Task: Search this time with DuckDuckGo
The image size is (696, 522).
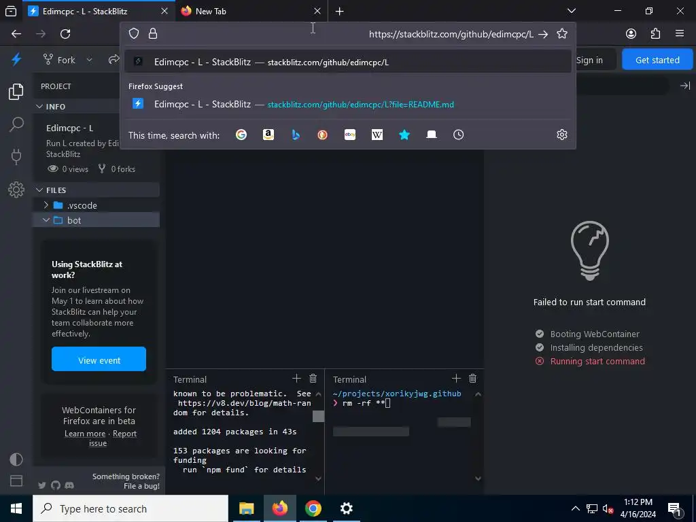Action: pyautogui.click(x=323, y=135)
